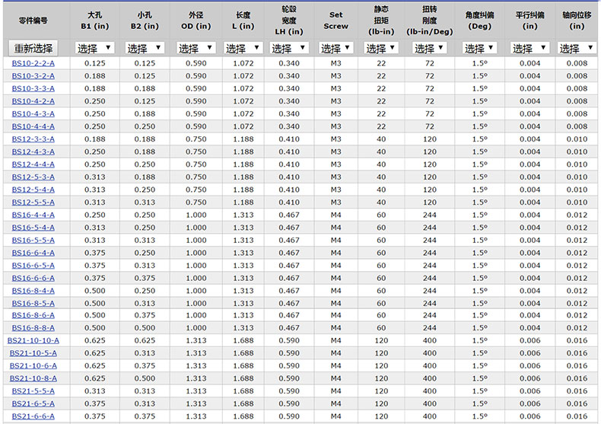Viewport: 601px width, 424px height.
Task: Expand the 扭转刚度 选择 dropdown
Action: 429,48
